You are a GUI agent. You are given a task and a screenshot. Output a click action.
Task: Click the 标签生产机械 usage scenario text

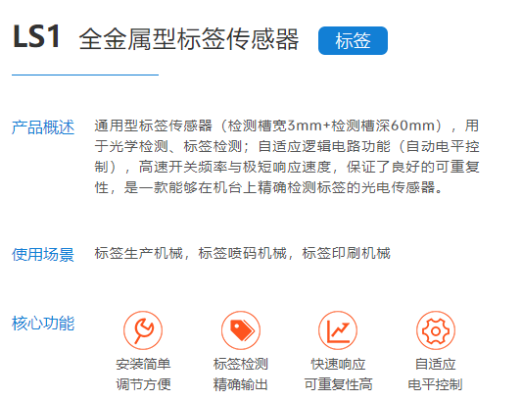tap(139, 253)
